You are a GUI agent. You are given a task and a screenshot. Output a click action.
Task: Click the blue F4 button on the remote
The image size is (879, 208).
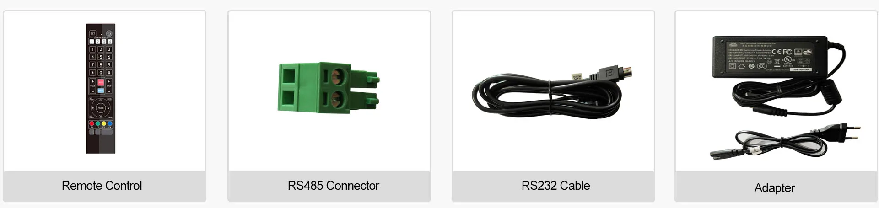tap(110, 123)
